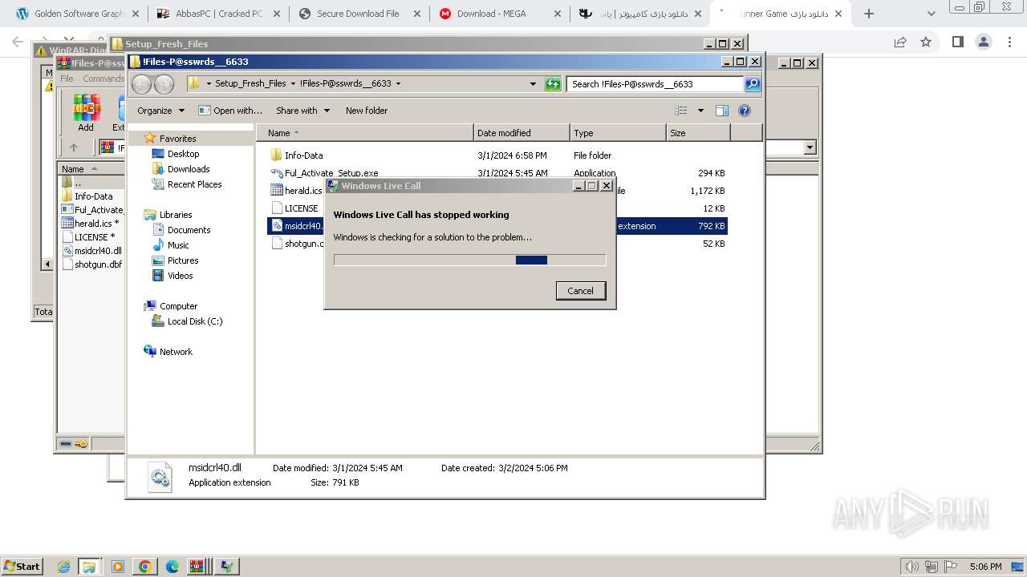Click the green Refresh icon by address bar

pos(553,83)
